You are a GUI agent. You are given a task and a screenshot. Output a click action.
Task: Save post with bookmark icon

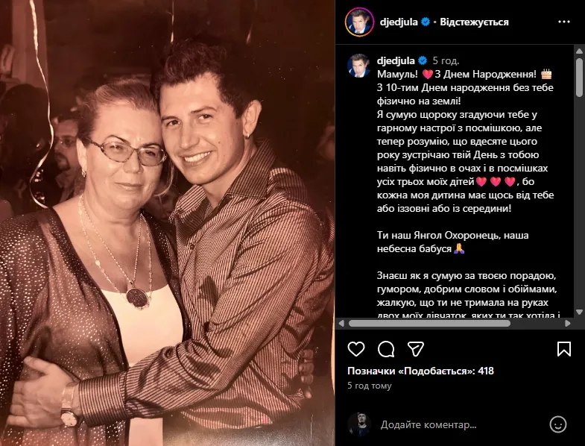(563, 349)
